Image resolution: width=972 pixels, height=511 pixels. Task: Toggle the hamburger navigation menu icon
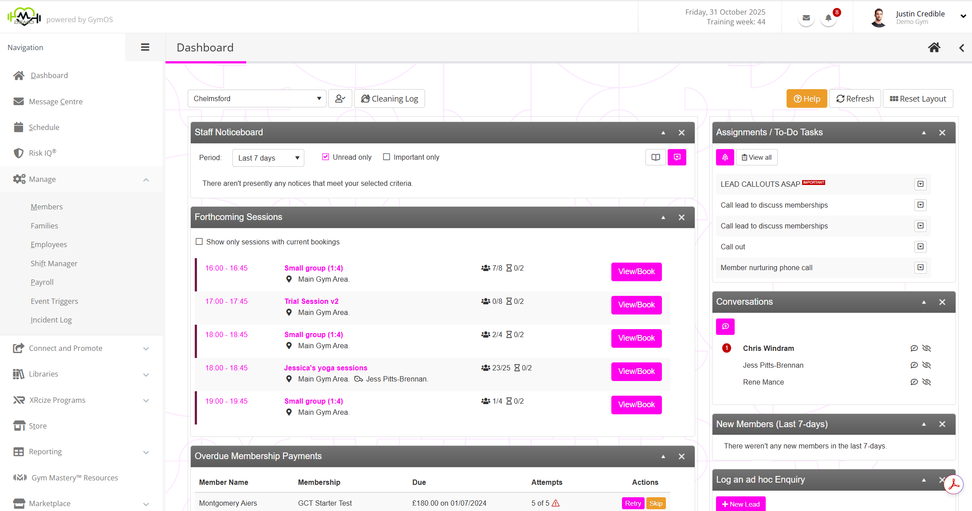tap(145, 47)
